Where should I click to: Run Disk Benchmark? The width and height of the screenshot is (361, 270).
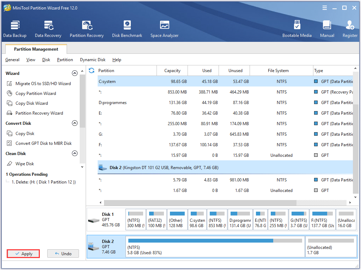(127, 28)
